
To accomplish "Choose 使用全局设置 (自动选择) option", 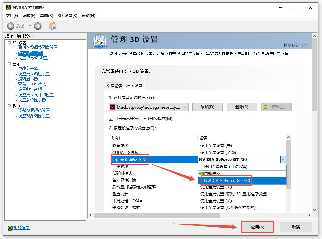I will click(x=242, y=166).
